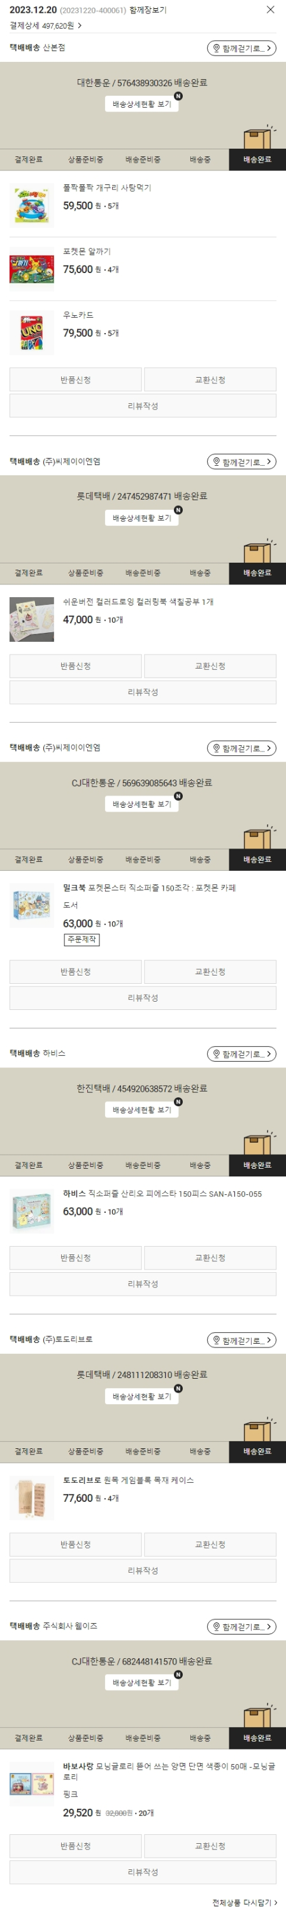Open 배송상세현황 보기 for 대한통운 576438930326

click(141, 104)
